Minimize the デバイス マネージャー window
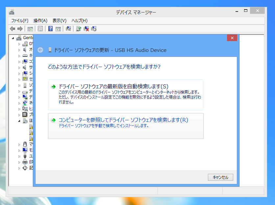 [237, 11]
